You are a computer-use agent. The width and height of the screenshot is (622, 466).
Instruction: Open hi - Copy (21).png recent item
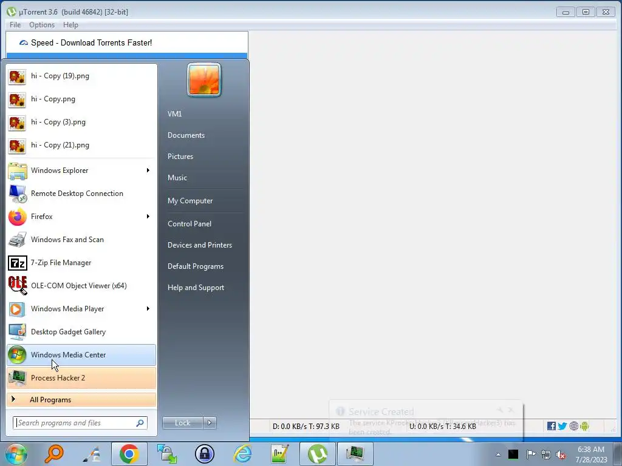[x=81, y=145]
